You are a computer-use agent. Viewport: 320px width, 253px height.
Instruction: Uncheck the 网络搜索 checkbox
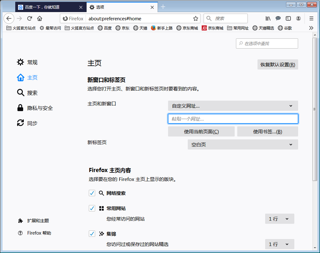click(x=92, y=193)
